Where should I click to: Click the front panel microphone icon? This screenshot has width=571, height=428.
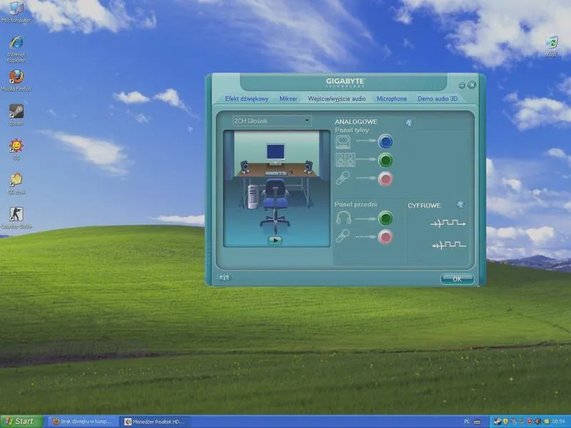343,236
